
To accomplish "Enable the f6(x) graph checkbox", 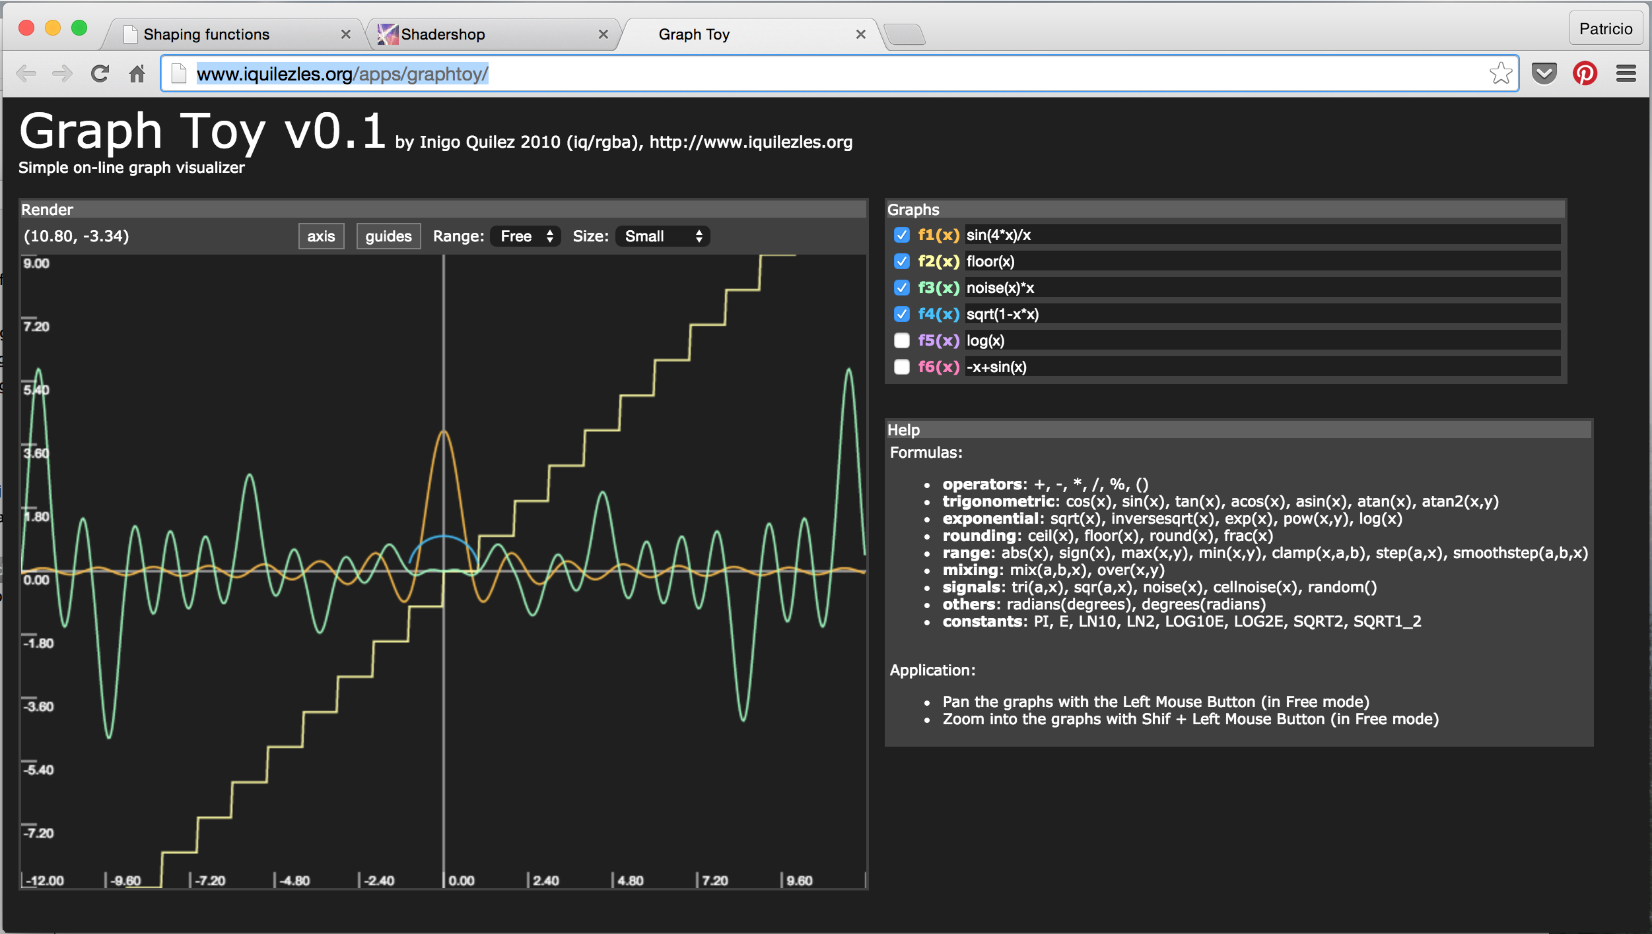I will [901, 367].
